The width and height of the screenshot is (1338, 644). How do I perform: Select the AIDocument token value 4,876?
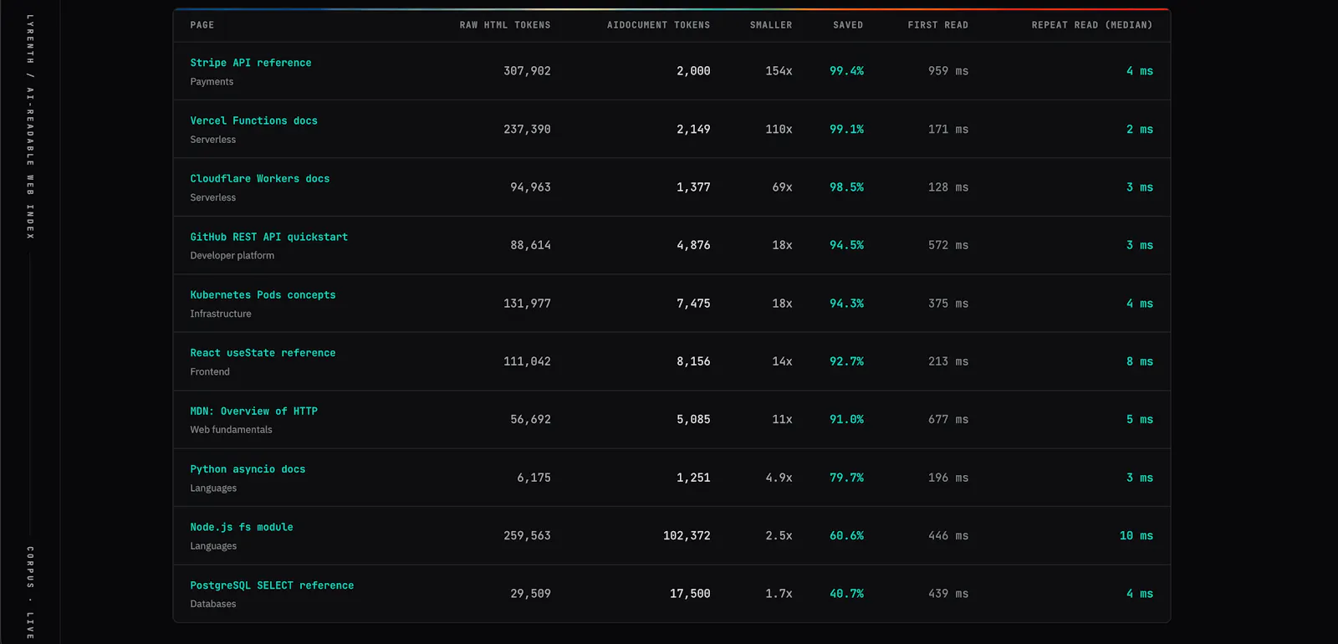point(693,246)
